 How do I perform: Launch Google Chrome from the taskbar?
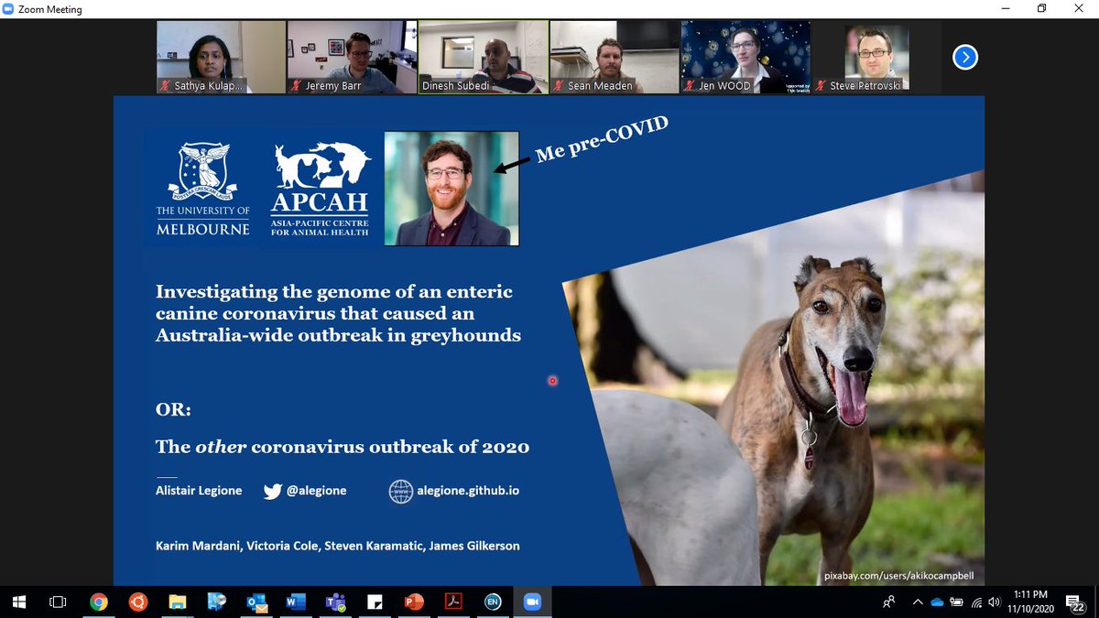click(98, 602)
